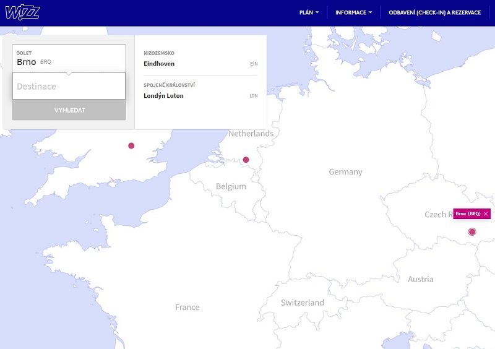Image resolution: width=495 pixels, height=349 pixels.
Task: Click the Germany label on map
Action: click(345, 172)
